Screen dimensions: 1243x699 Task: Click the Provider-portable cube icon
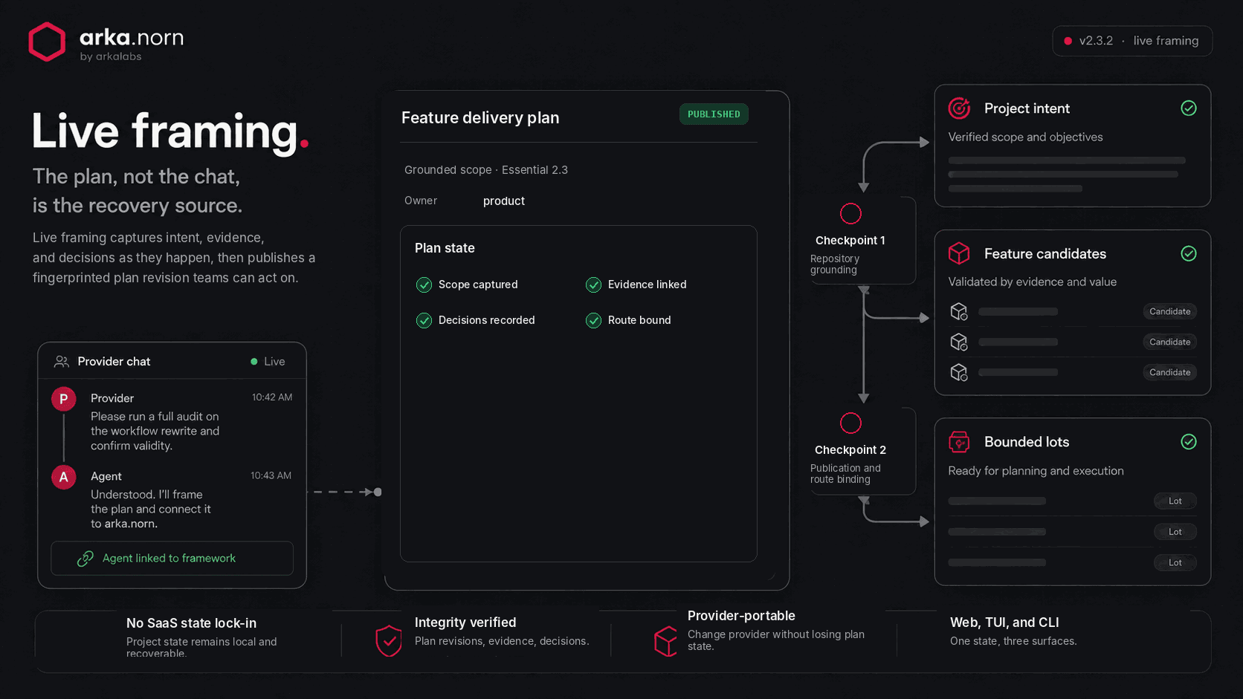pos(665,641)
